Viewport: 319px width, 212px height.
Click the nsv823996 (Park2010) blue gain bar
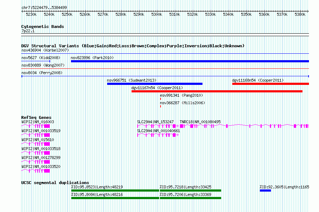tap(190, 61)
